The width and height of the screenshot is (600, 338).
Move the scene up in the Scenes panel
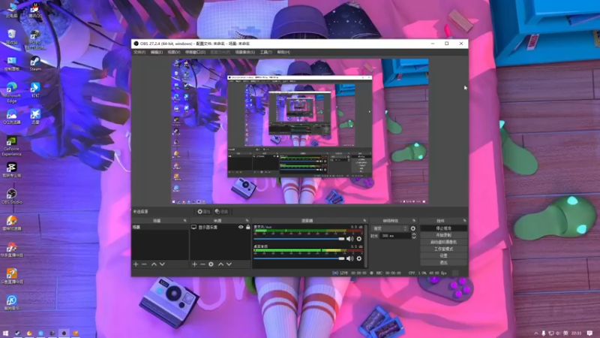coord(154,264)
